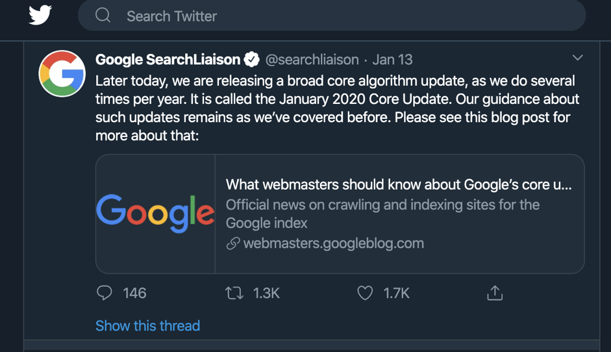Open the What webmasters should know headline
This screenshot has width=611, height=352.
click(399, 184)
